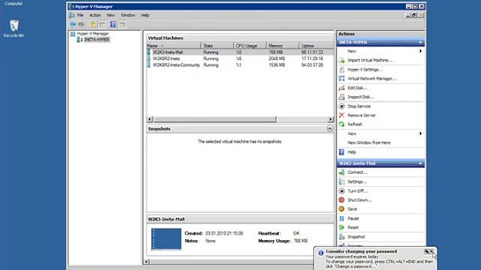Open the File menu
481x270 pixels.
[x=80, y=15]
